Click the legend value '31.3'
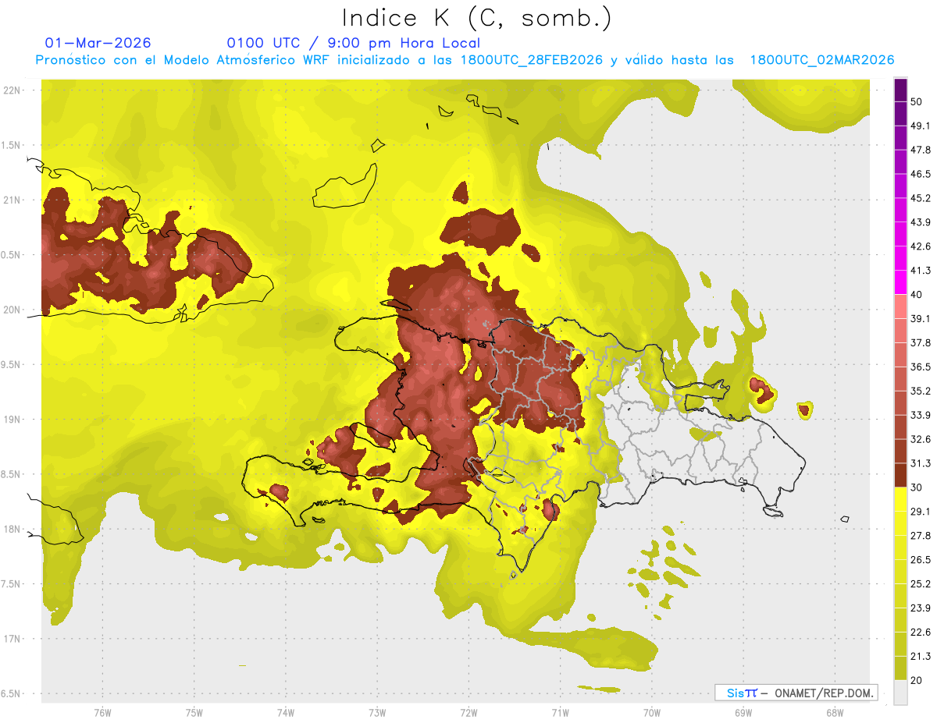 [x=921, y=463]
